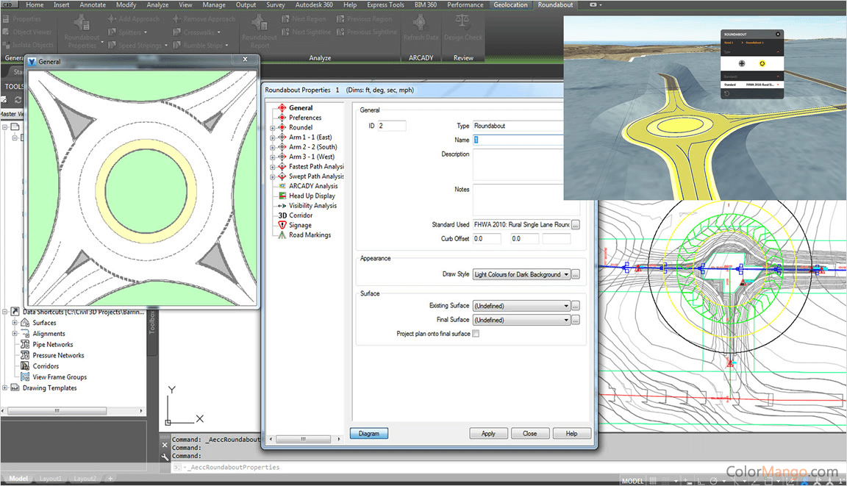The width and height of the screenshot is (847, 486).
Task: Expand the Arm 3 - 1 (West) node
Action: [x=272, y=157]
